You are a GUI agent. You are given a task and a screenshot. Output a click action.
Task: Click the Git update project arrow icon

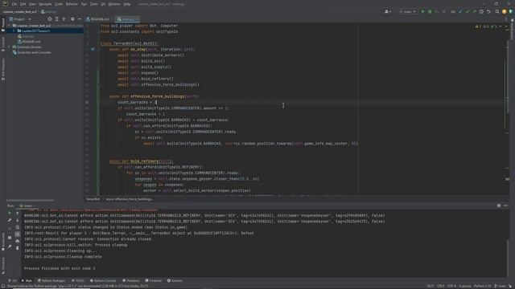point(460,11)
